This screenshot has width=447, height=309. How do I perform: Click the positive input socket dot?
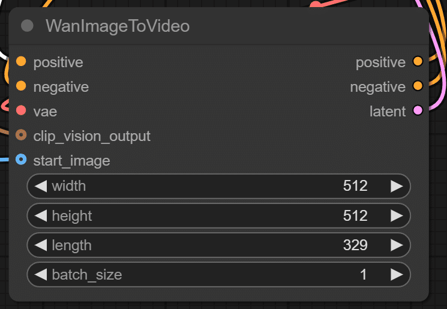click(x=21, y=61)
